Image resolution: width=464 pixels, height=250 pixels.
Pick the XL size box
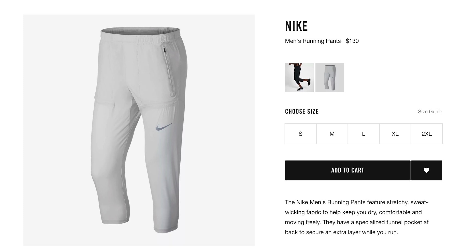[x=395, y=134]
